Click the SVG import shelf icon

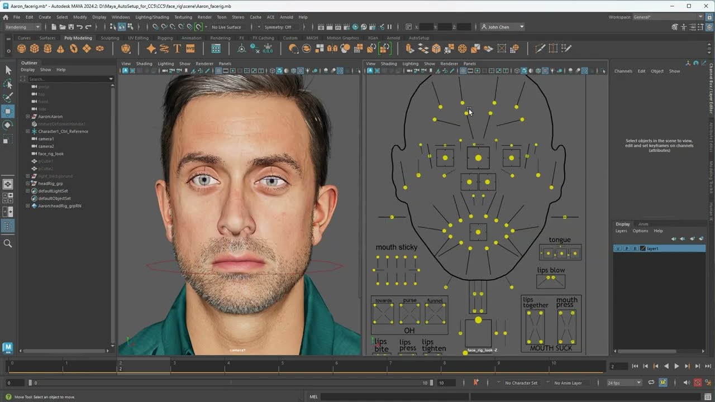point(190,49)
